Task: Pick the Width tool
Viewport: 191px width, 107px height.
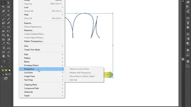Action: 3,31
